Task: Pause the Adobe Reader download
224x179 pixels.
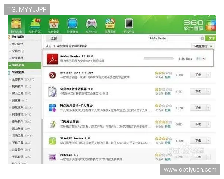Action: click(x=199, y=59)
